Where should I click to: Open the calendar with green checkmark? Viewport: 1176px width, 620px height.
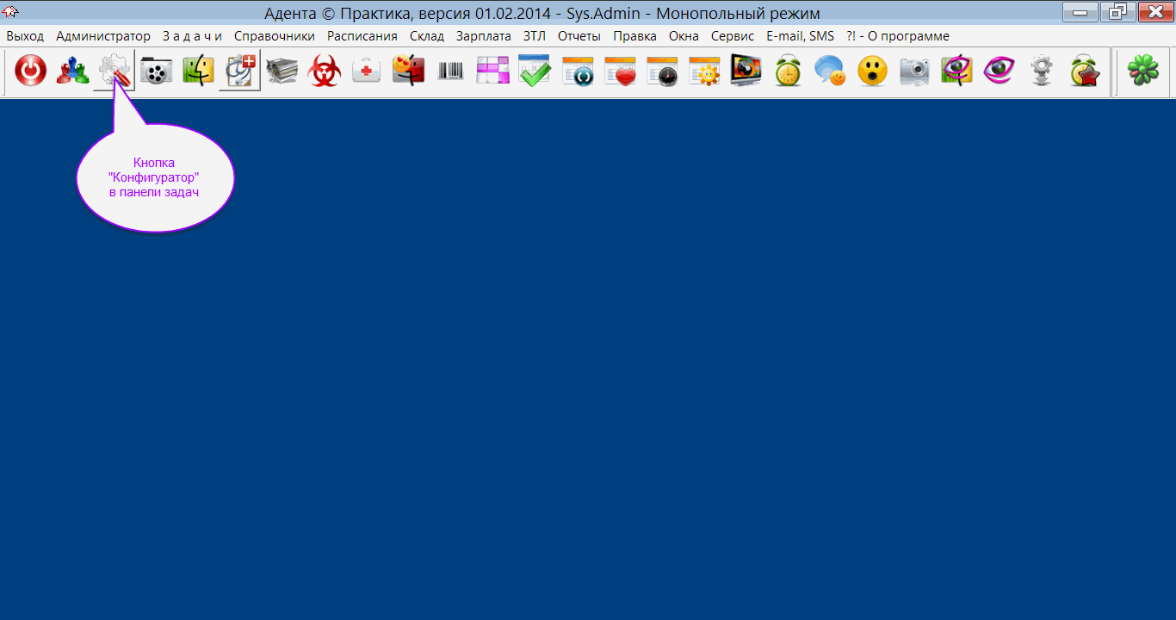(x=535, y=71)
